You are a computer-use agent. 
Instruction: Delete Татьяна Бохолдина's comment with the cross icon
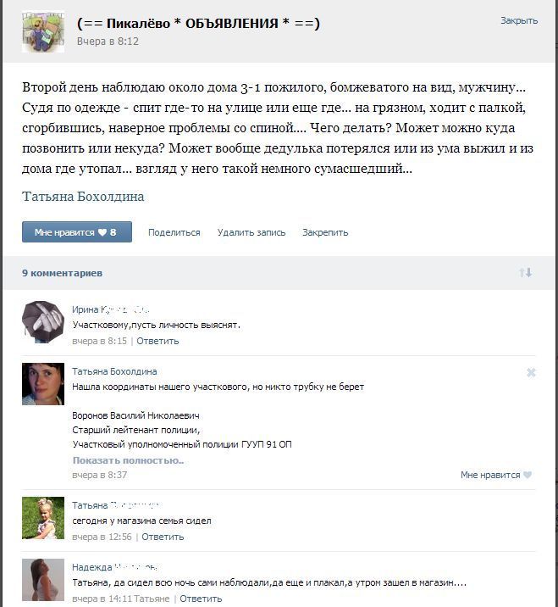(531, 372)
